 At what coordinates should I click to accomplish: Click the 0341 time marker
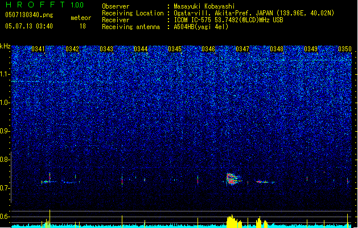(x=38, y=49)
